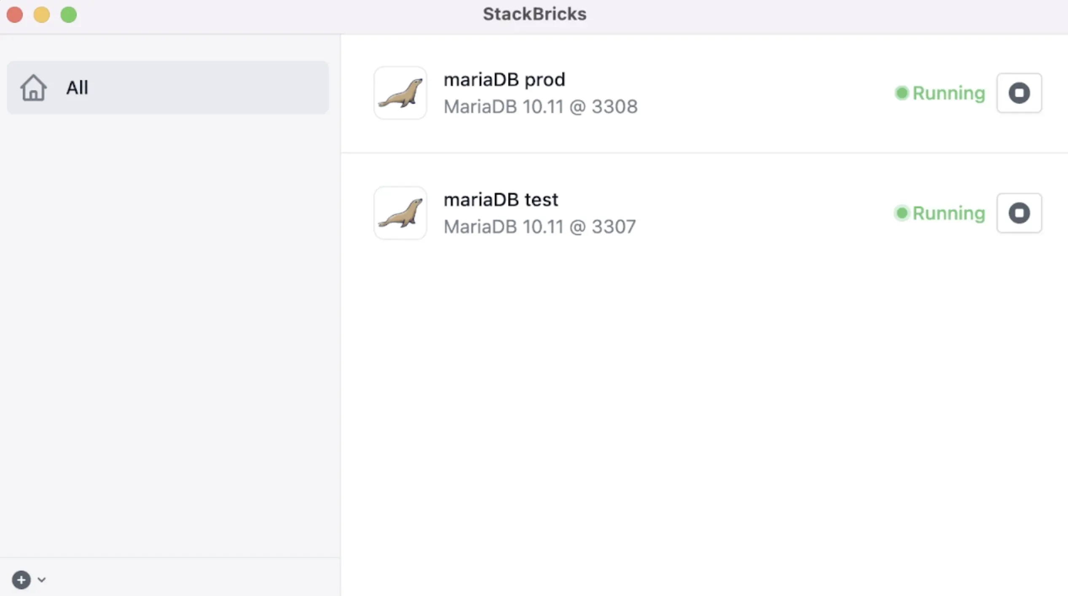Select the All sidebar item

tap(168, 87)
